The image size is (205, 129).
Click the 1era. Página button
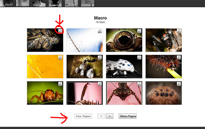pos(83,116)
